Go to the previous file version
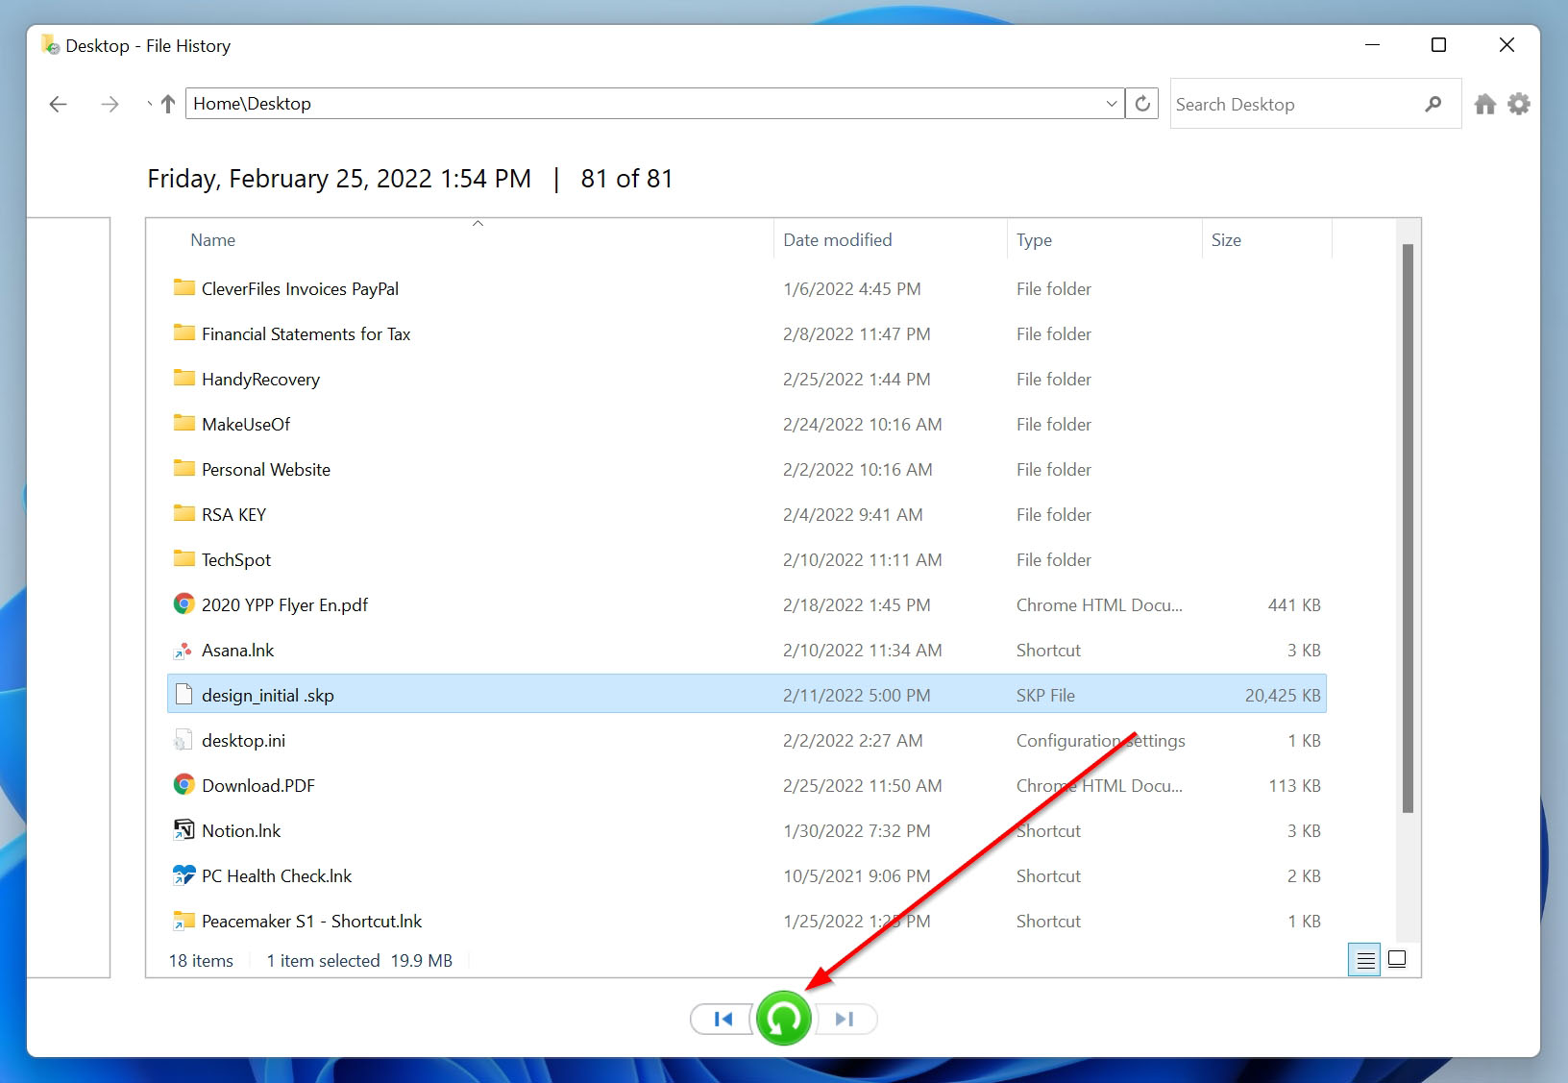1568x1083 pixels. 722,1019
